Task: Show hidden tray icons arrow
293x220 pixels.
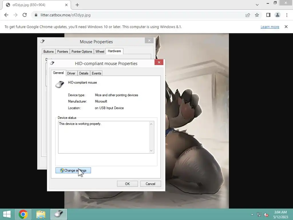Action: (252, 215)
